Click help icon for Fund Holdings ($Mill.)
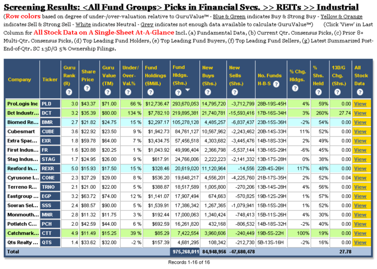 click(150, 92)
